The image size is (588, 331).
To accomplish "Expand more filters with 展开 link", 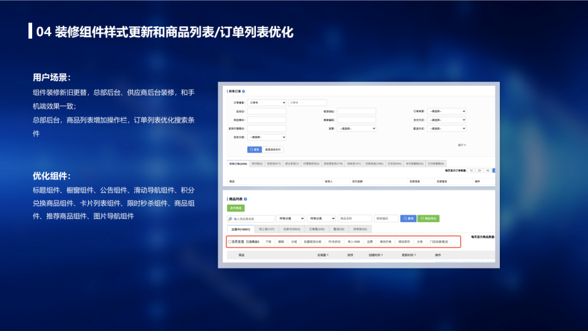I will point(461,145).
